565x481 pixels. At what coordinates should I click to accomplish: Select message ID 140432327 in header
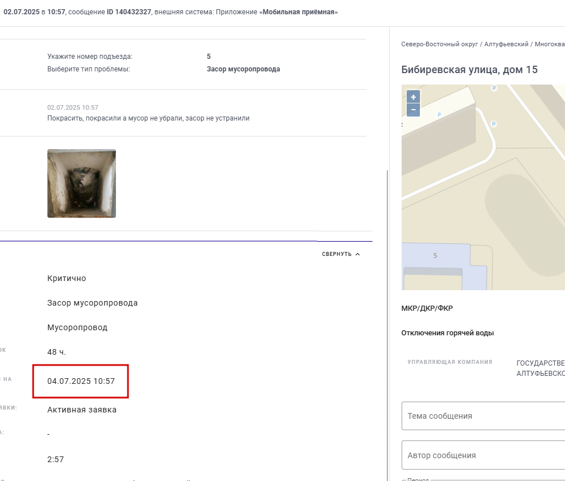[129, 12]
